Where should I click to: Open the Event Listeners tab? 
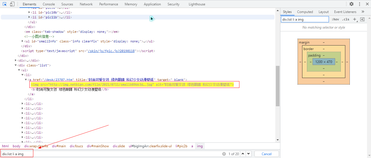pyautogui.click(x=345, y=12)
